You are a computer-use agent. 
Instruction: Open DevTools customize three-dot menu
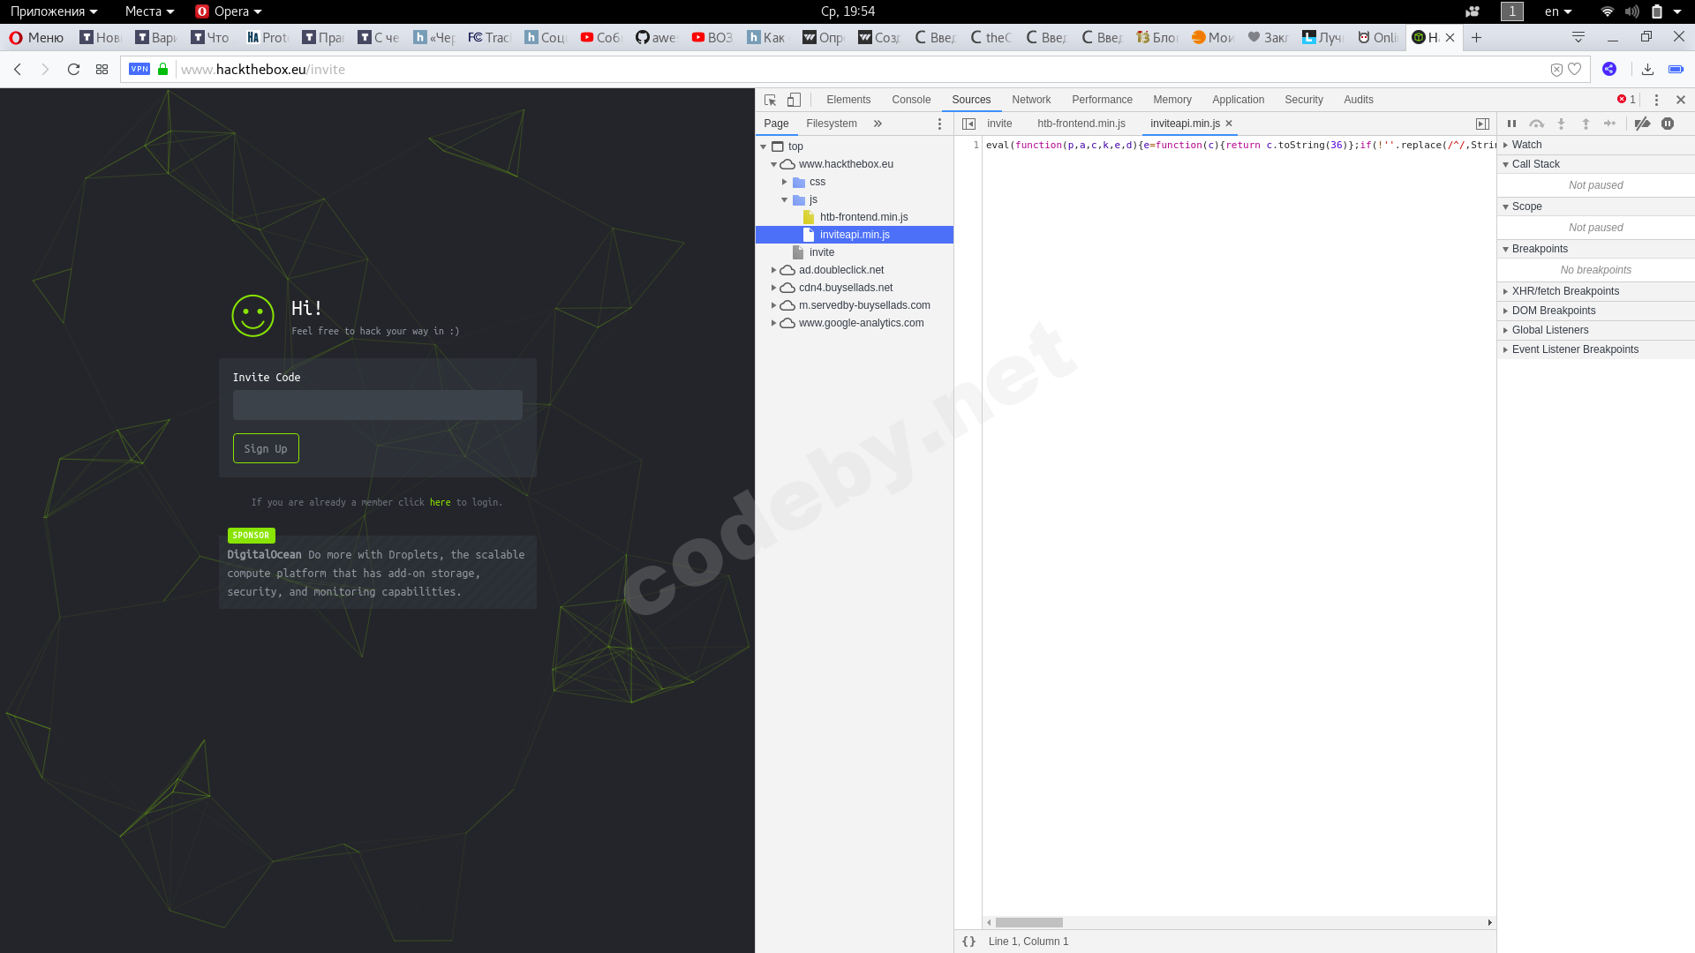[x=1656, y=100]
